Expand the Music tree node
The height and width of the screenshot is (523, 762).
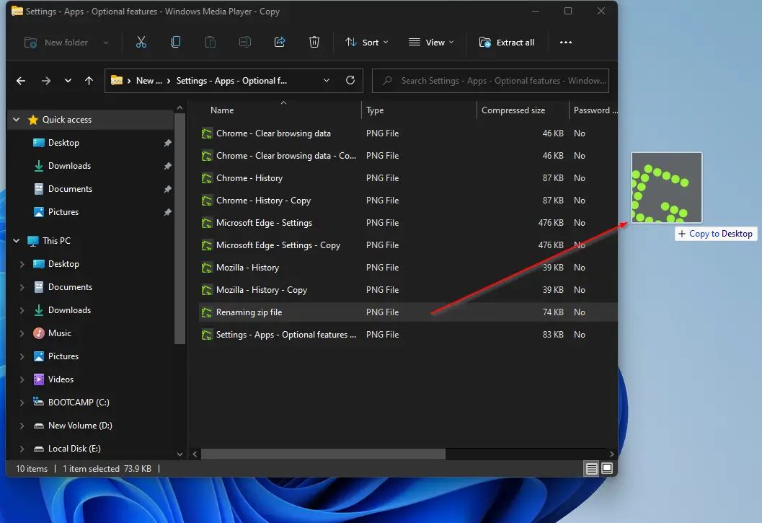click(x=22, y=333)
